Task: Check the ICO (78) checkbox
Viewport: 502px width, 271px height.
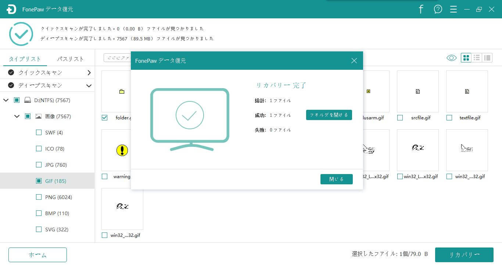Action: point(39,149)
